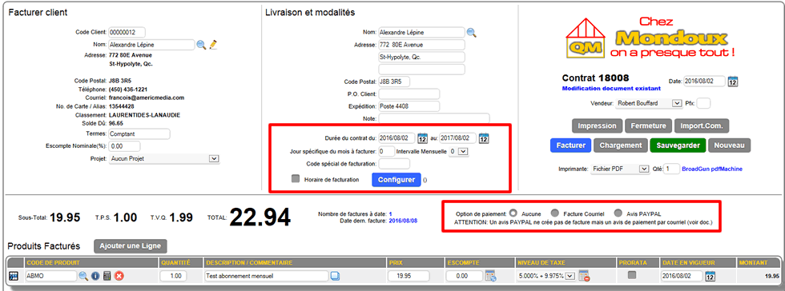Select the Avis PAYPAL payment option
This screenshot has width=785, height=291.
tap(618, 213)
